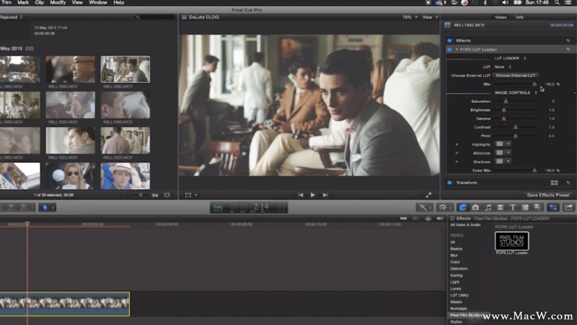This screenshot has width=577, height=325.
Task: Adjust the Saturation slider handle
Action: 506,101
